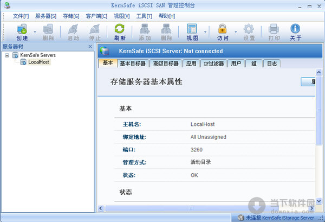Click the 刷新 (Refresh) toolbar icon

[x=120, y=32]
